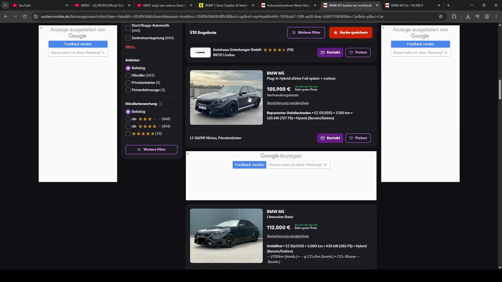Viewport: 502px width, 282px height.
Task: Open Autohaus Unterberger GmbH dealer name
Action: [x=237, y=50]
